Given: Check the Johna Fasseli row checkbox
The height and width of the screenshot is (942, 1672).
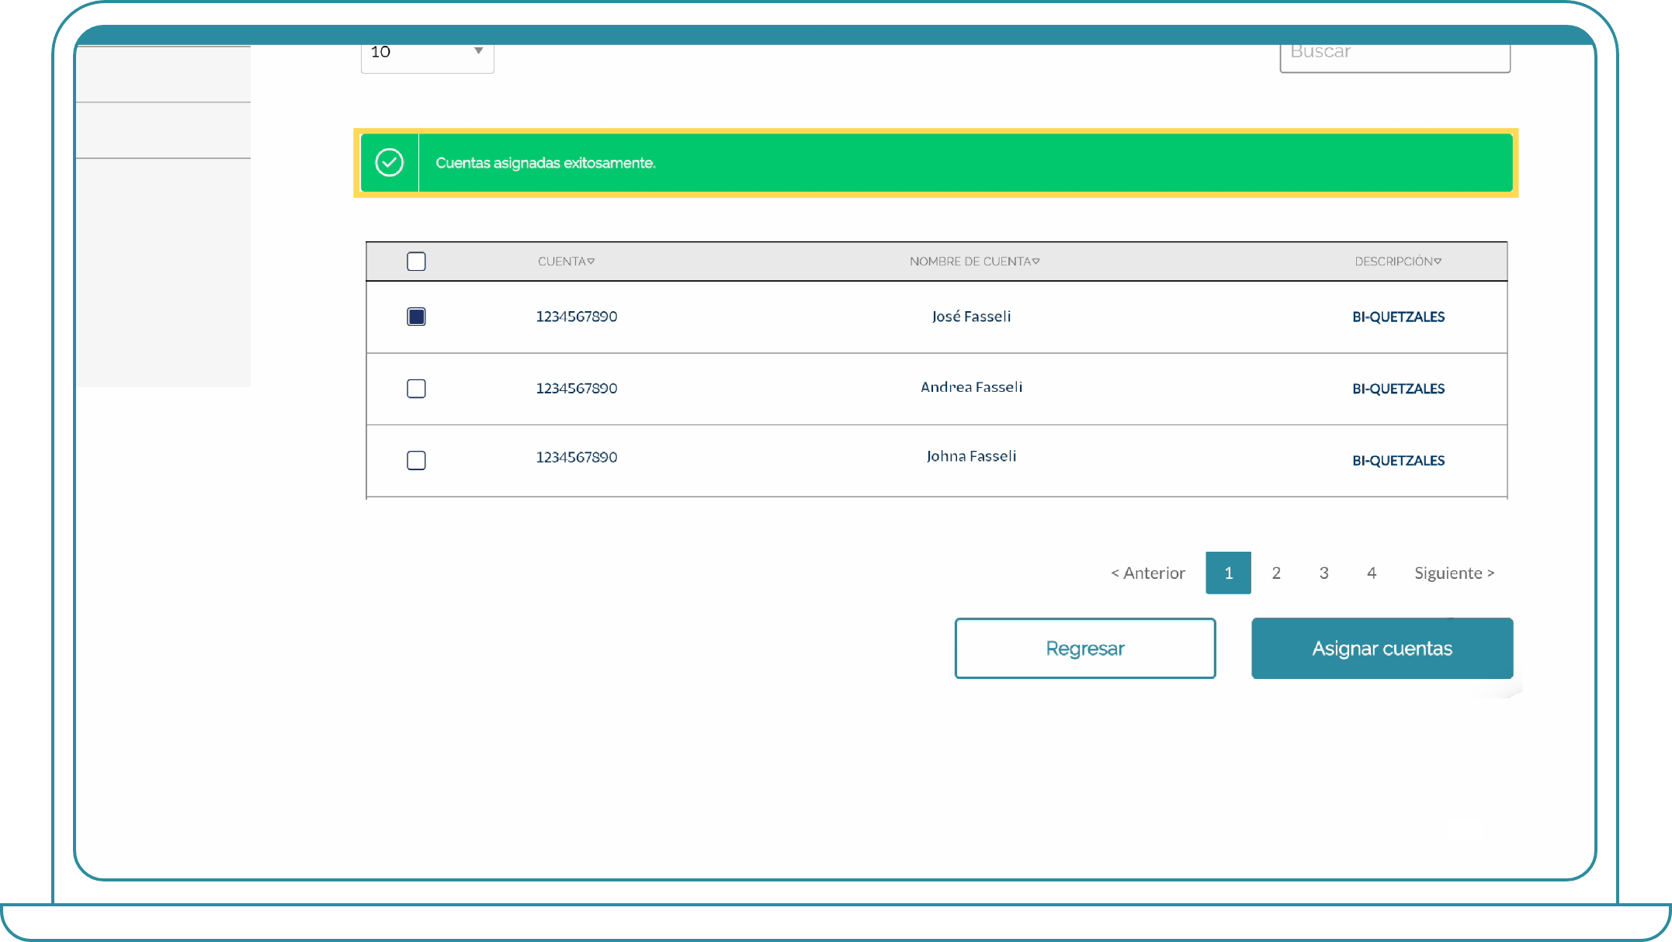Looking at the screenshot, I should pyautogui.click(x=416, y=461).
